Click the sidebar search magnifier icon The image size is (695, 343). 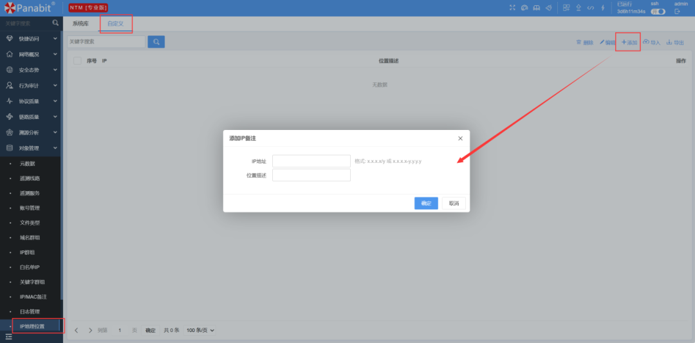click(55, 23)
